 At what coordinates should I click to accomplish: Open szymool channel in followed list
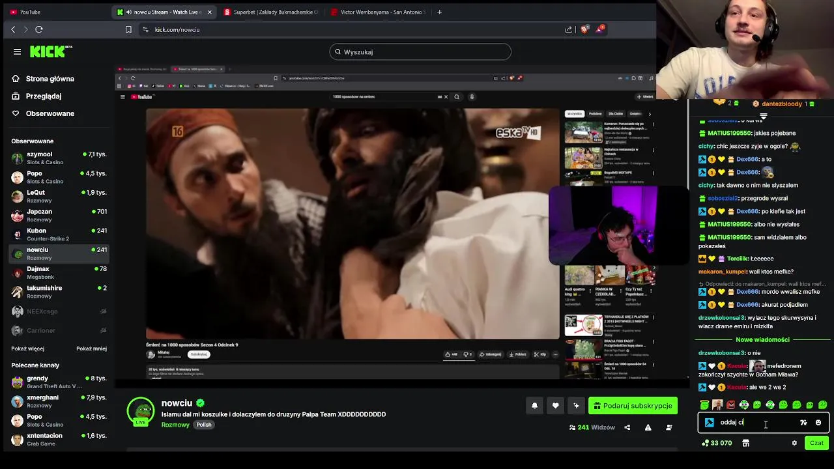click(x=59, y=158)
